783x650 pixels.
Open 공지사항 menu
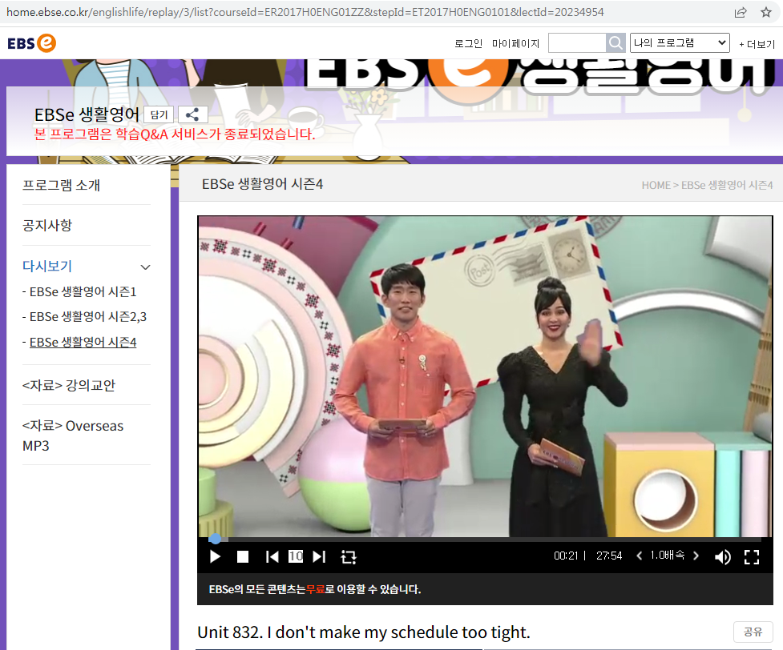47,226
